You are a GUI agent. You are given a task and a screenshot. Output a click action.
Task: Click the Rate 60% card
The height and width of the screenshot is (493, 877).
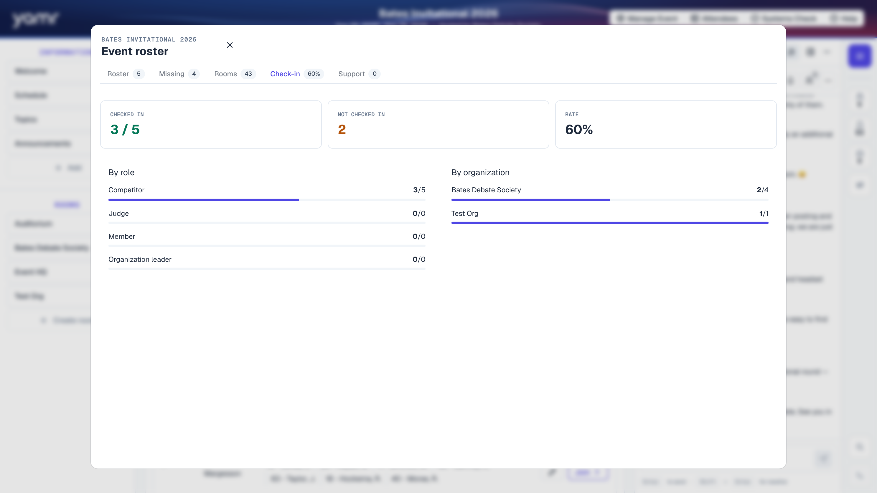coord(666,124)
